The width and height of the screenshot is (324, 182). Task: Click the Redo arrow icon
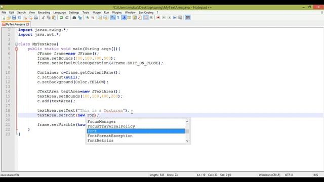click(67, 18)
